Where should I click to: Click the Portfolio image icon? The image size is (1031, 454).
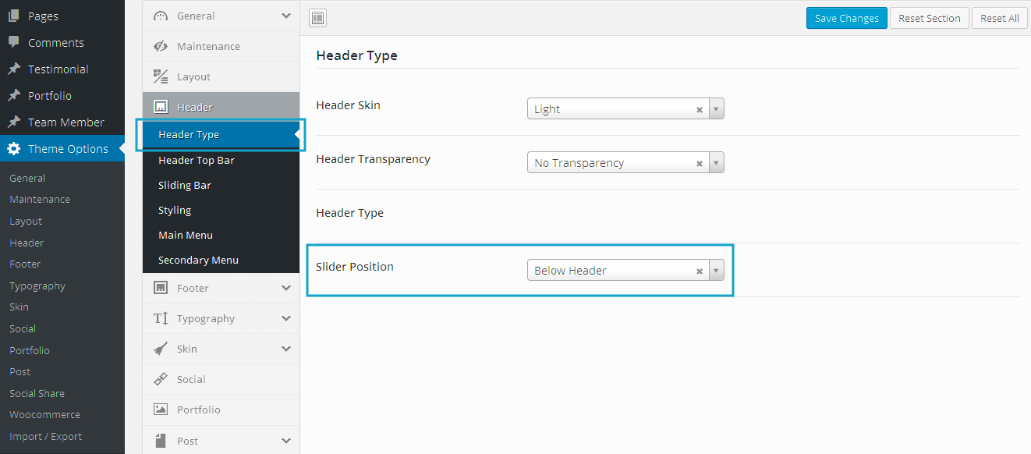click(x=161, y=410)
